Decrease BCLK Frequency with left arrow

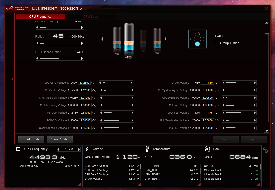point(37,27)
